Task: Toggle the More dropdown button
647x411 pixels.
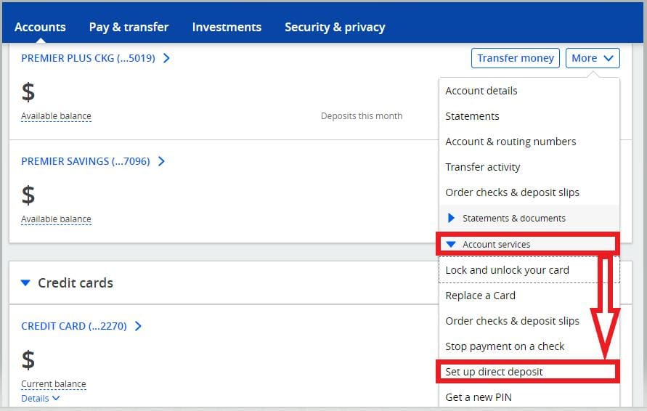Action: pos(593,58)
